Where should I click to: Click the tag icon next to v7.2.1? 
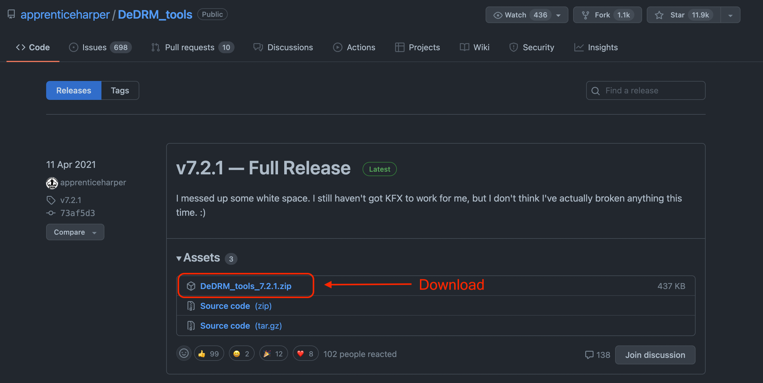click(51, 200)
